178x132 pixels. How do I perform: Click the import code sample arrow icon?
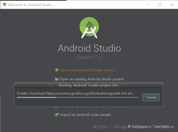(x=57, y=114)
